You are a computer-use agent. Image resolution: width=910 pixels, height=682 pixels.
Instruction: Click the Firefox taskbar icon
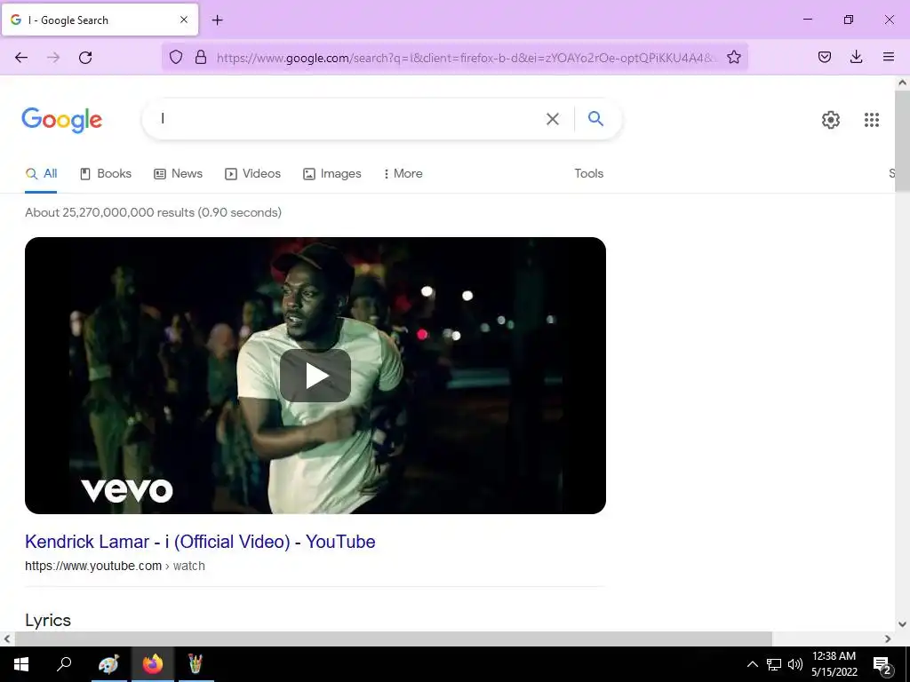click(153, 664)
